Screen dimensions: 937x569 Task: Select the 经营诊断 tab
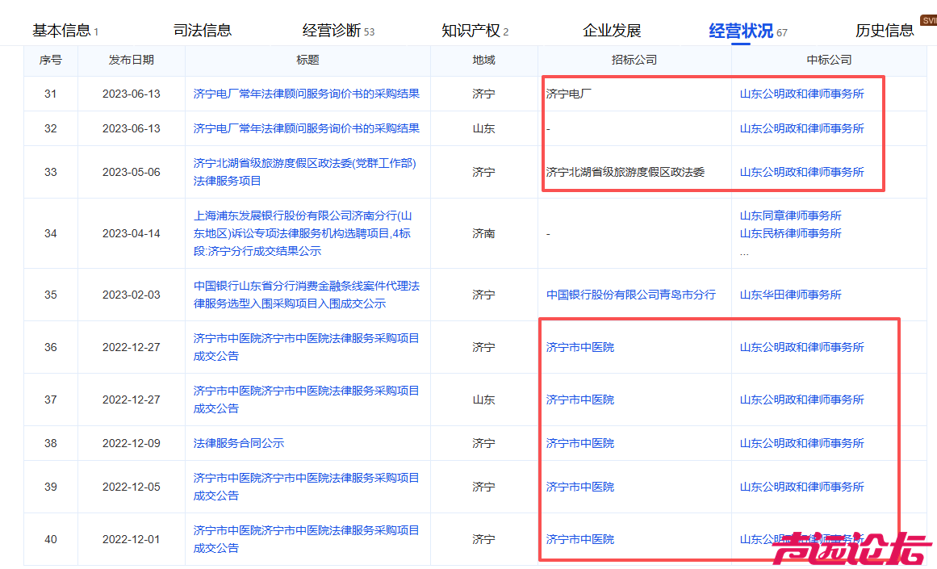click(332, 31)
